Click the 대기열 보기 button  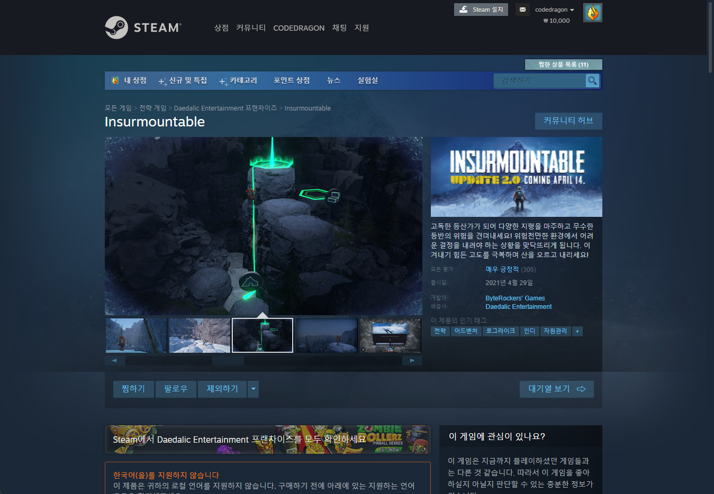[x=557, y=389]
